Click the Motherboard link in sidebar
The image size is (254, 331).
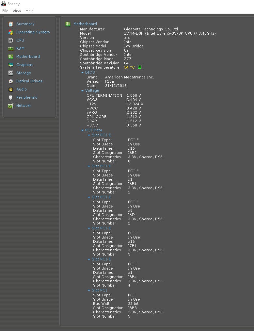coord(28,57)
